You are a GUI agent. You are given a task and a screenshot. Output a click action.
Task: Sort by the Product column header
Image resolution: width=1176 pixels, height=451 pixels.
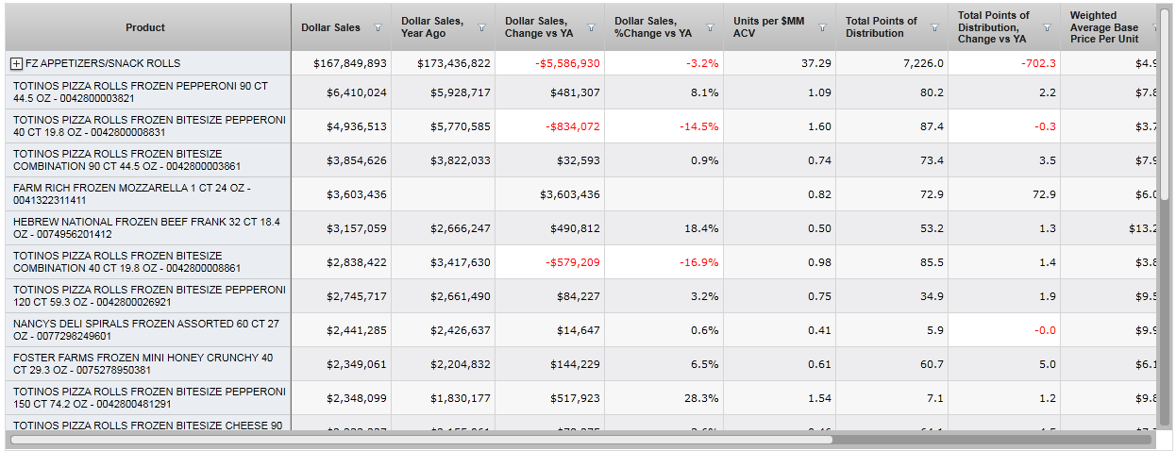pos(145,27)
